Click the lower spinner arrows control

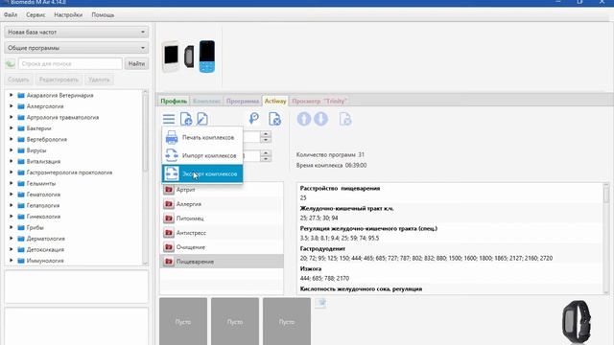tap(266, 155)
